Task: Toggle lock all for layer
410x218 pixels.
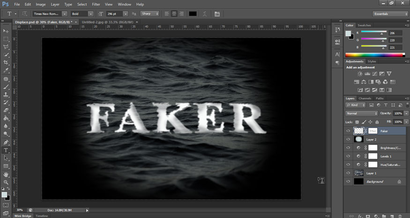Action: 377,122
